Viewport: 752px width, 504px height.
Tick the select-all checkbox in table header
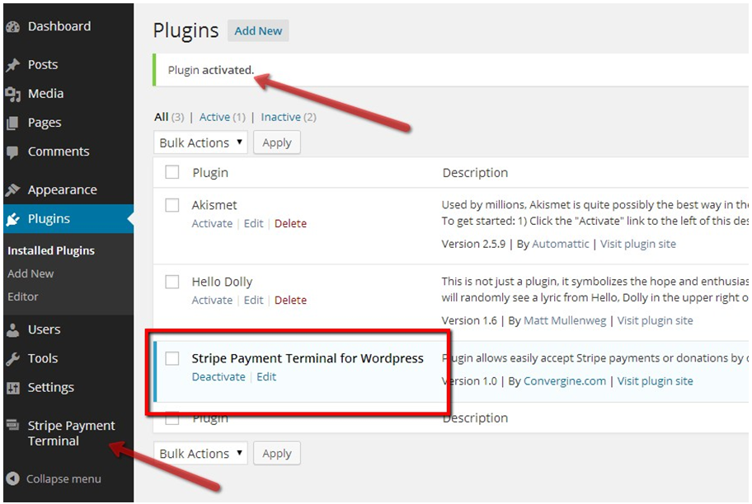172,172
